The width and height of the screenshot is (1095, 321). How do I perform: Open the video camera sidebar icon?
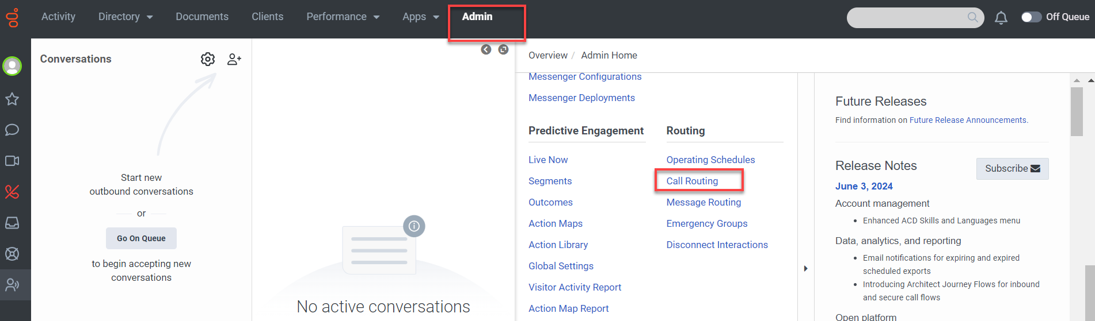point(12,161)
